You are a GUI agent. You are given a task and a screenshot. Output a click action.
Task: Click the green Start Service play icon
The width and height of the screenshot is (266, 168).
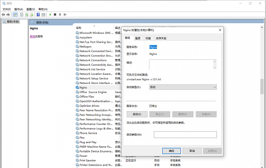pyautogui.click(x=50, y=15)
